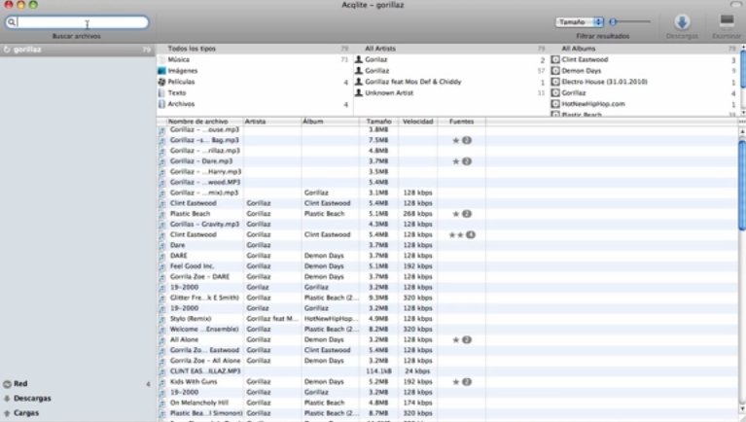This screenshot has height=422, width=746.
Task: Click album icon beside Demon Days
Action: (x=555, y=71)
